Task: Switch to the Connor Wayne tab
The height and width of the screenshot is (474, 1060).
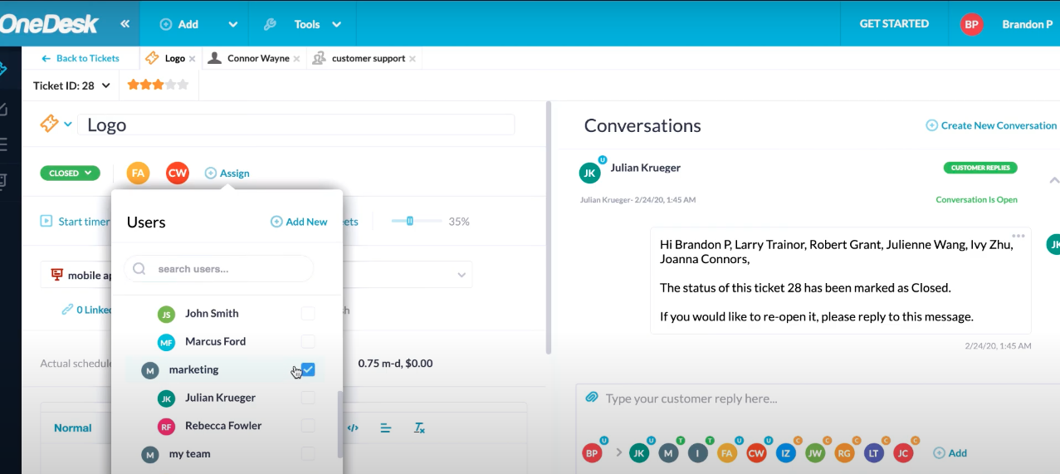Action: [x=257, y=58]
